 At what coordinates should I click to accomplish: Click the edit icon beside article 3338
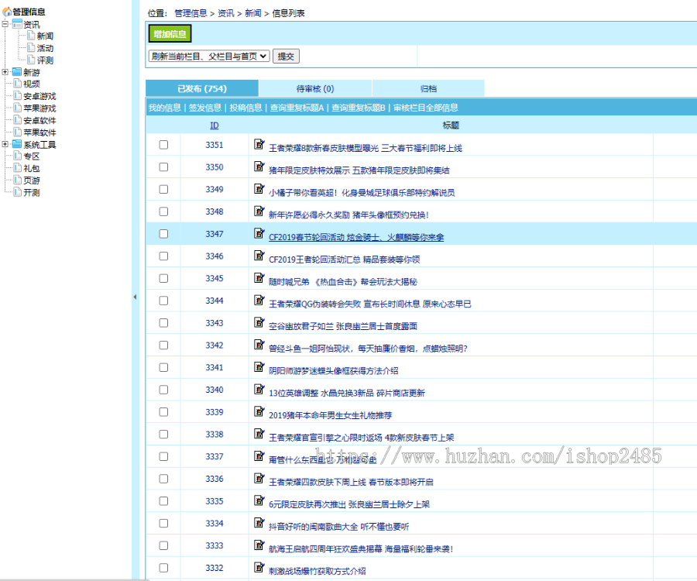pyautogui.click(x=259, y=433)
